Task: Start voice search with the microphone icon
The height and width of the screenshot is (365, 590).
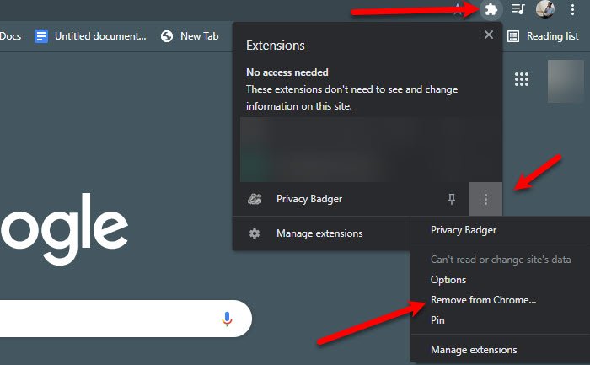Action: 227,319
